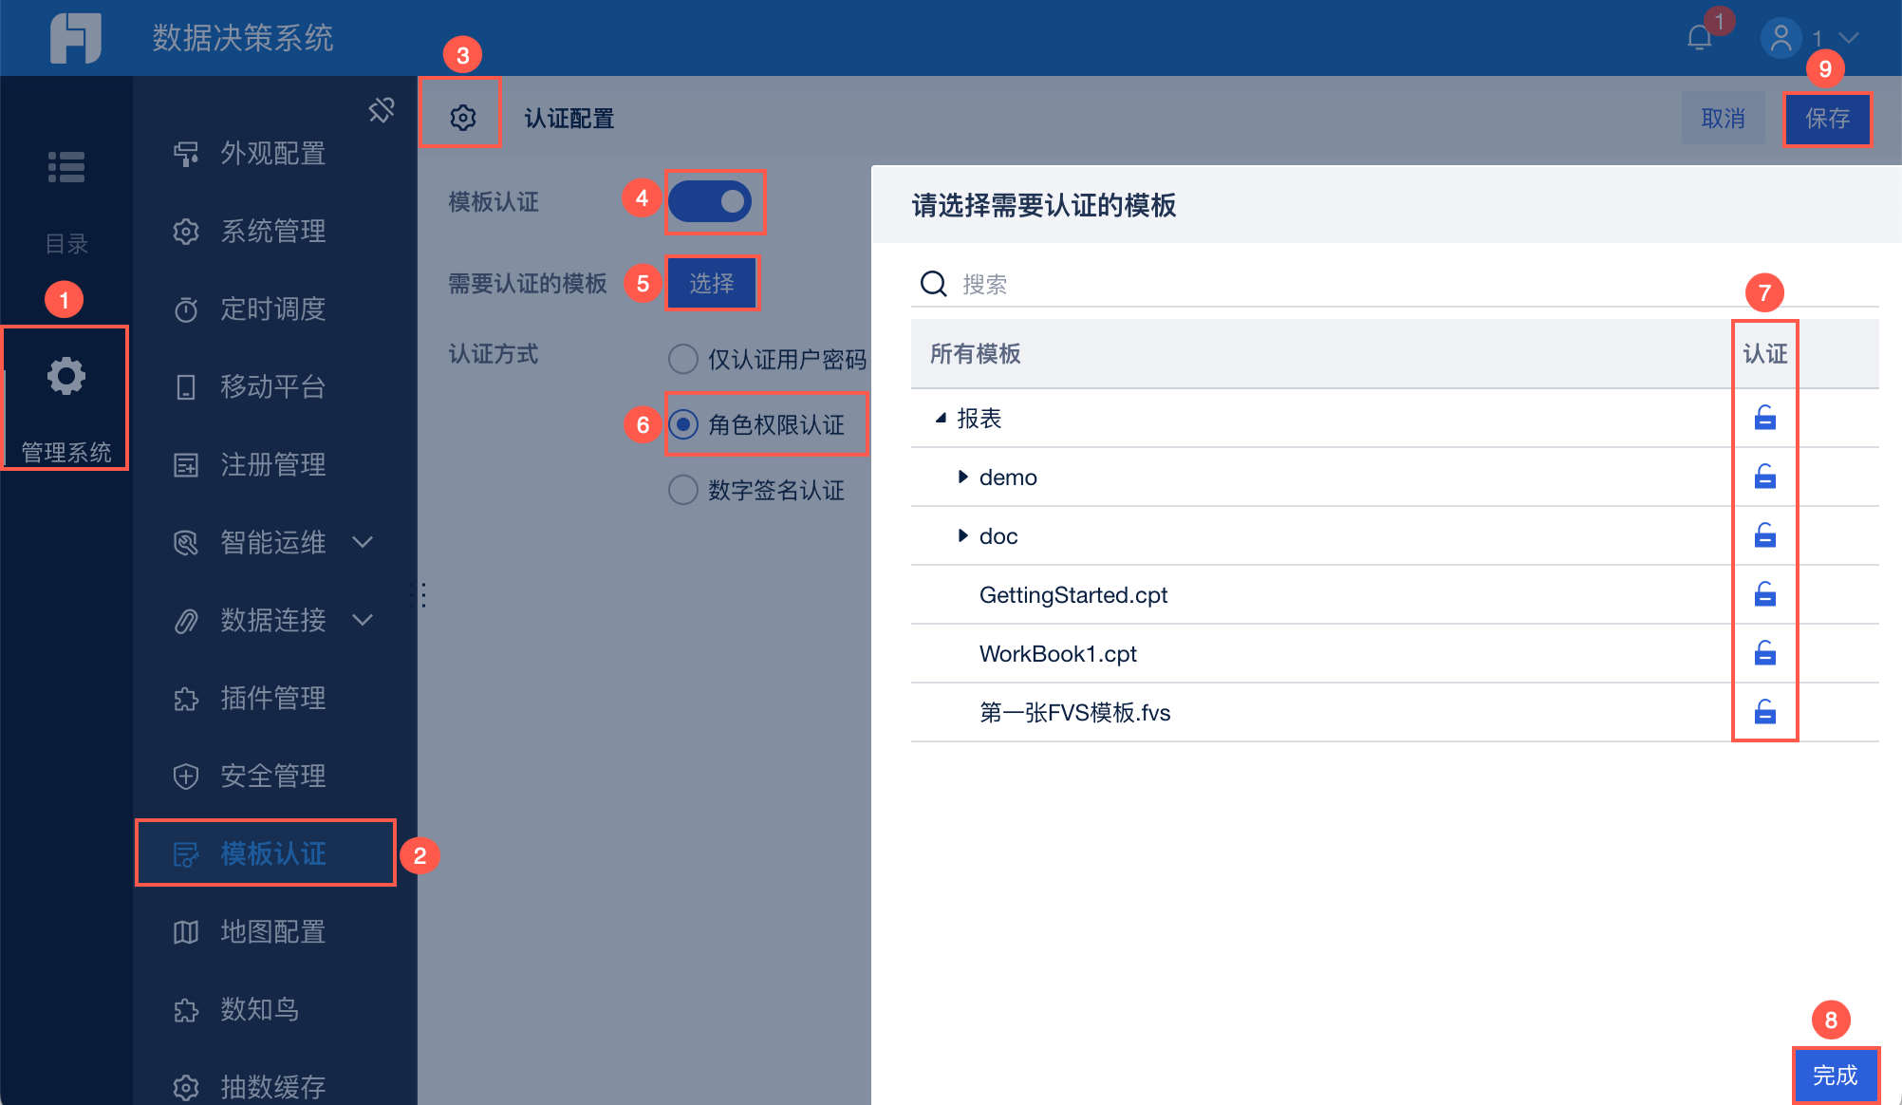Image resolution: width=1902 pixels, height=1105 pixels.
Task: Open the notification bell icon
Action: 1699,38
